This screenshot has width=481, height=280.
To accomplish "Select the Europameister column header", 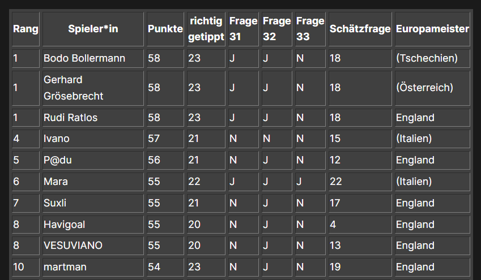I will (432, 29).
